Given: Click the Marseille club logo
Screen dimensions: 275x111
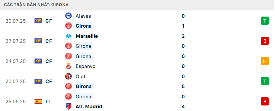Looking at the screenshot, I should 68,36.
